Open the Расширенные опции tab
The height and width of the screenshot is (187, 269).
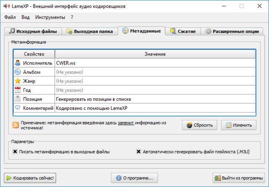pyautogui.click(x=232, y=32)
